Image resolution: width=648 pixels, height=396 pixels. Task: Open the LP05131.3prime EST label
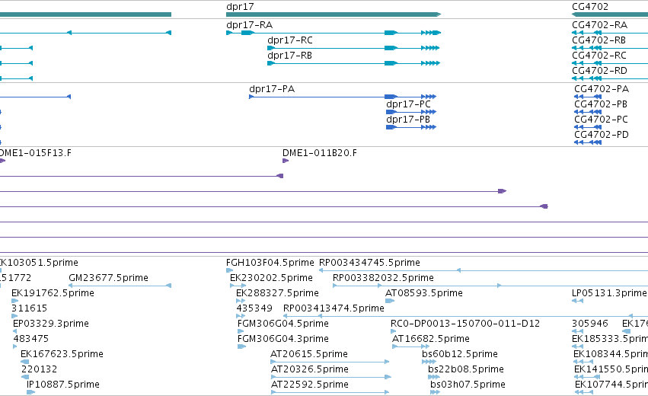(609, 293)
